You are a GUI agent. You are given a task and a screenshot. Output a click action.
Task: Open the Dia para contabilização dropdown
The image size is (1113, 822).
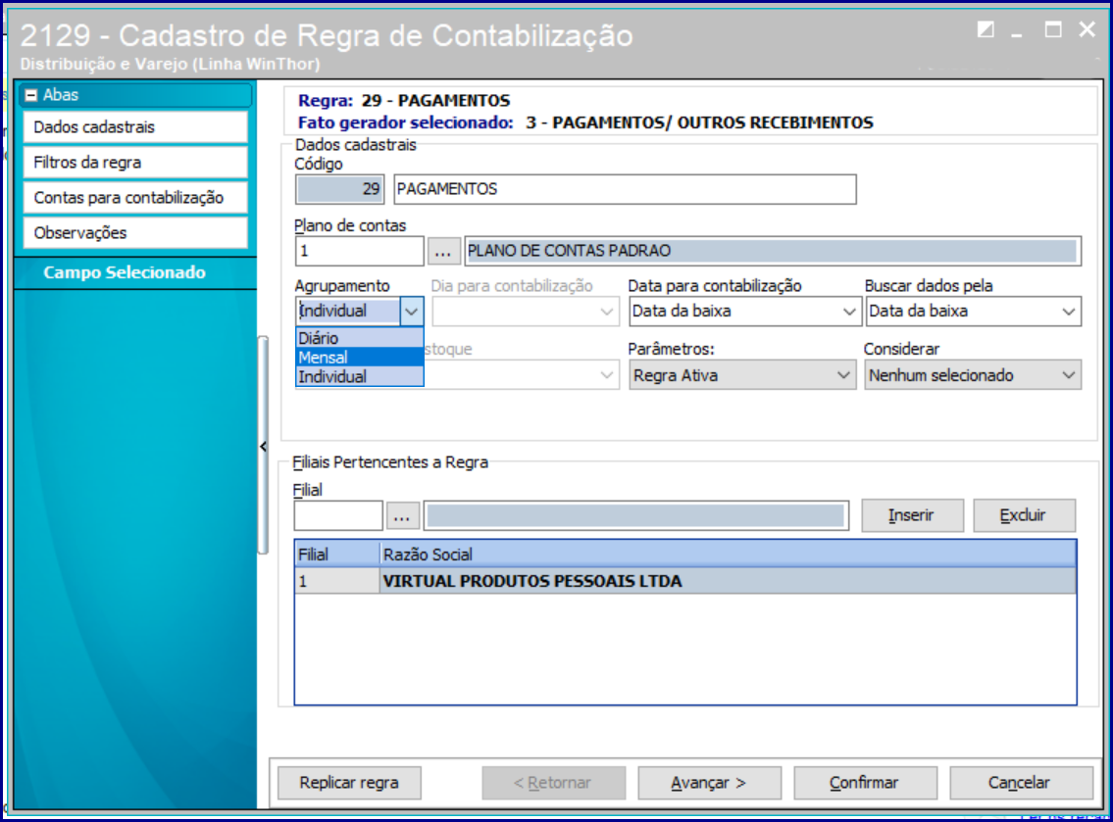coord(525,312)
